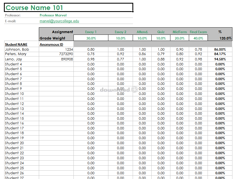The width and height of the screenshot is (238, 179).
Task: Select the 0.00% total for Student 19
Action: coord(220,138)
